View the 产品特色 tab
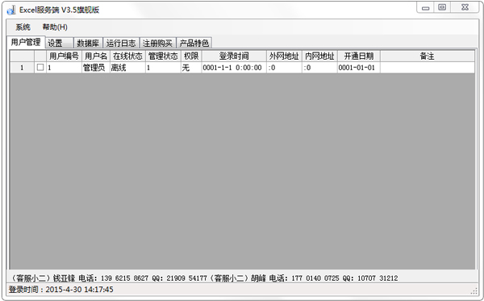The image size is (484, 301). [194, 43]
